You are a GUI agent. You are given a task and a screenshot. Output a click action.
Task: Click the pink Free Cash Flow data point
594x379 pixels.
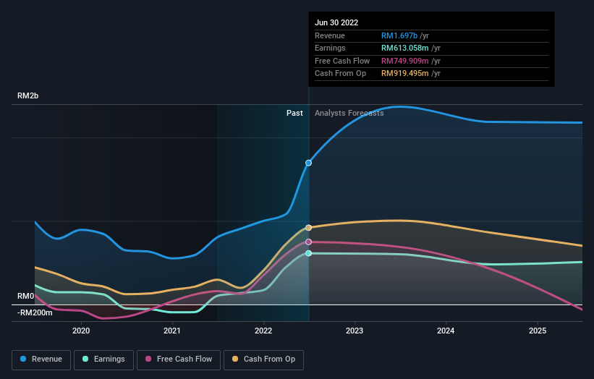pos(308,242)
